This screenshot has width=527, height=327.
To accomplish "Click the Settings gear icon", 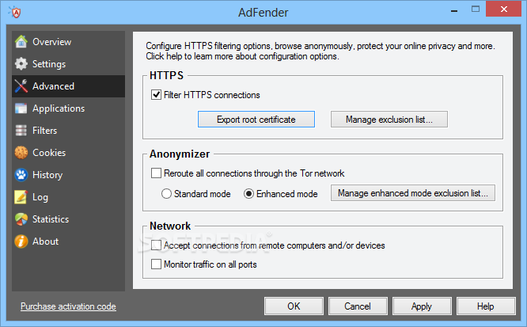I will (x=21, y=64).
